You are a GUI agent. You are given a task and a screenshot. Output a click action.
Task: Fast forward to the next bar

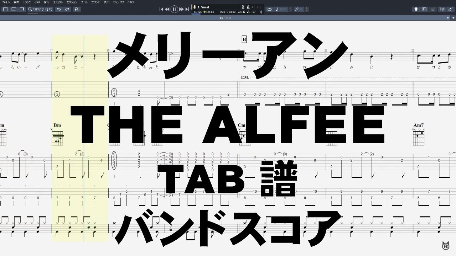click(x=181, y=9)
